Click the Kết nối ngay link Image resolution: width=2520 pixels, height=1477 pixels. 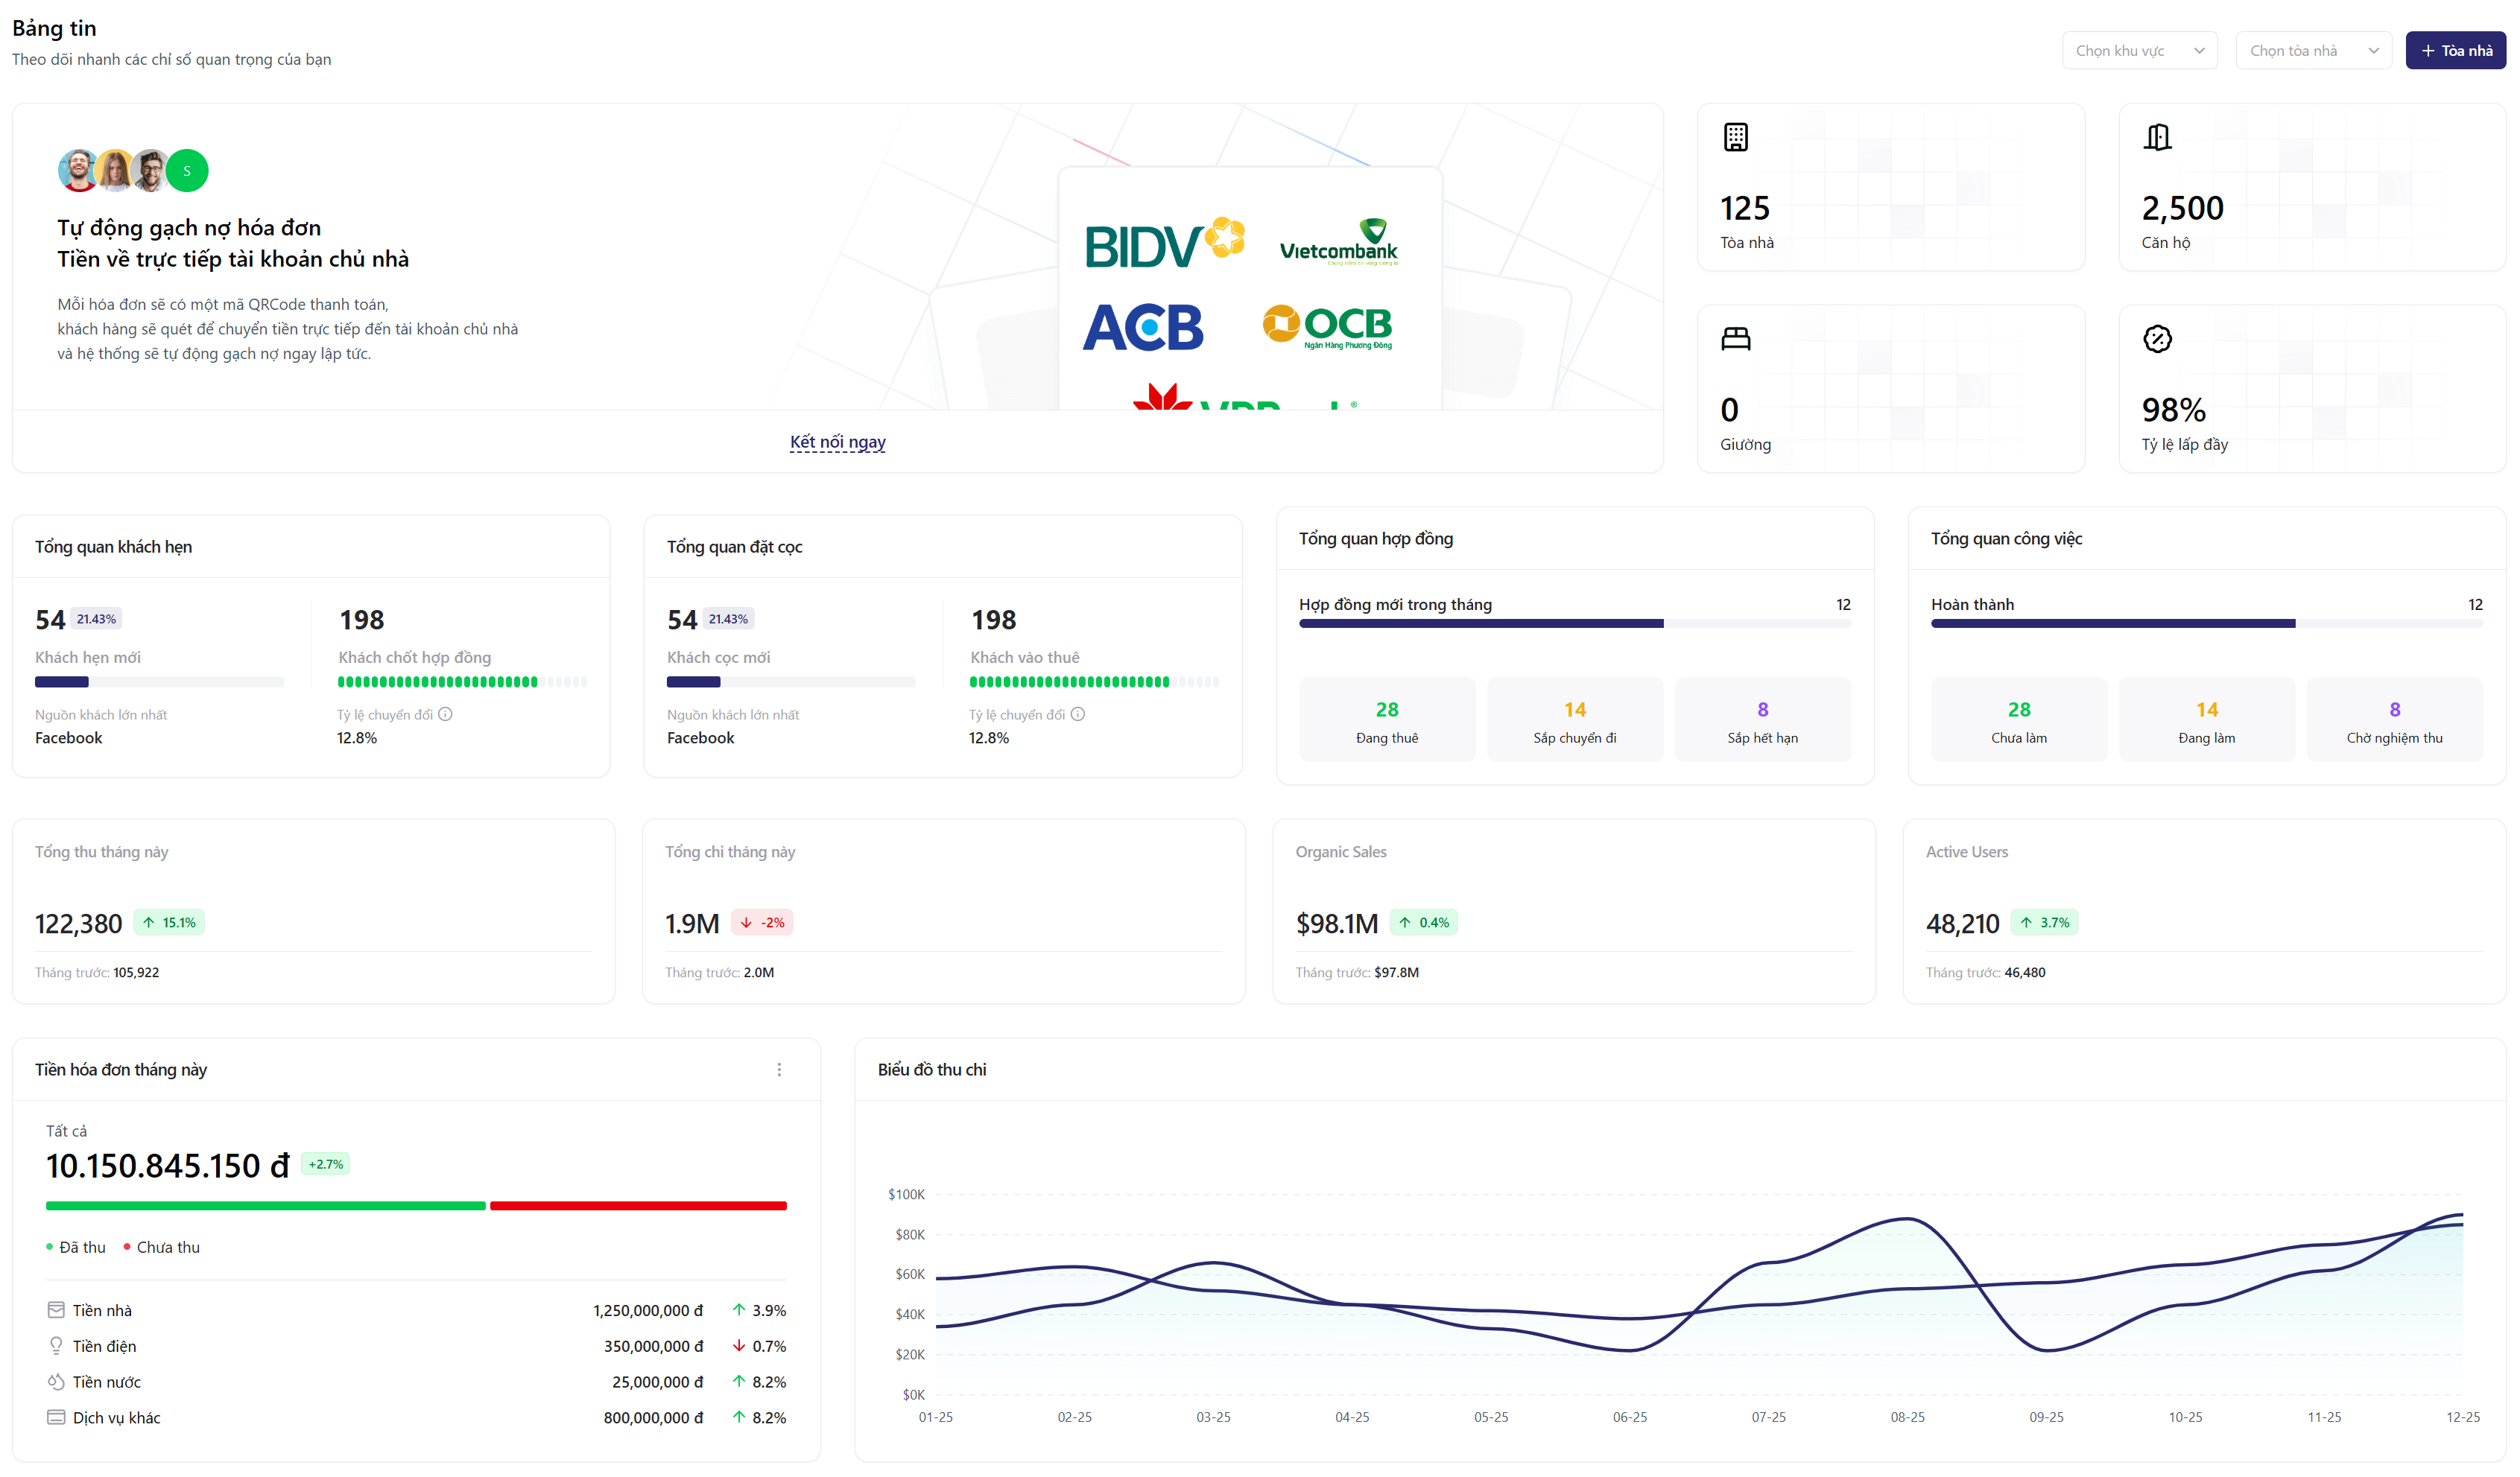coord(837,442)
